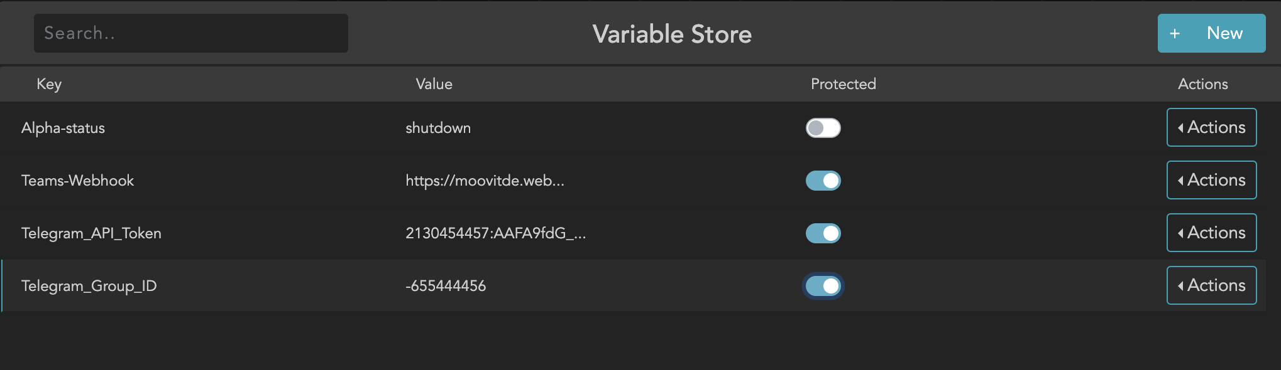The height and width of the screenshot is (370, 1281).
Task: Expand Actions menu for Telegram_Group_ID
Action: coord(1211,285)
